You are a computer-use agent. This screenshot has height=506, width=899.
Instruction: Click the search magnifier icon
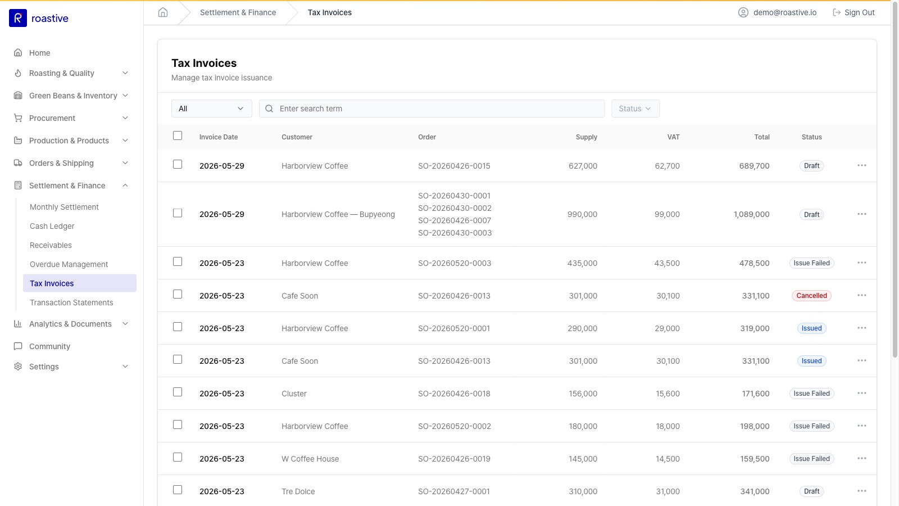pyautogui.click(x=269, y=109)
